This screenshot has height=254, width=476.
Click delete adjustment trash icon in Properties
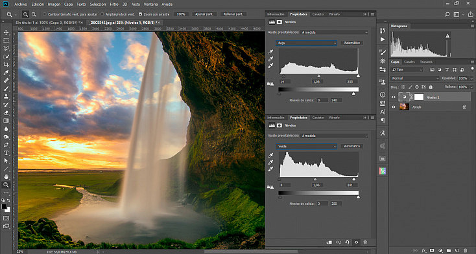pyautogui.click(x=365, y=242)
